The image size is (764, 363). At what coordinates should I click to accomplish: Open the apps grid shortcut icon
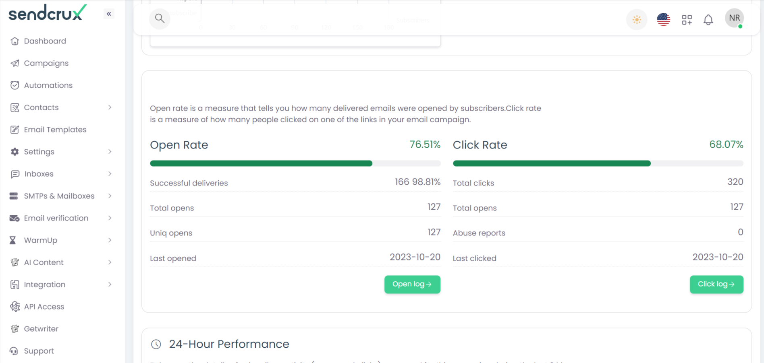pyautogui.click(x=687, y=20)
